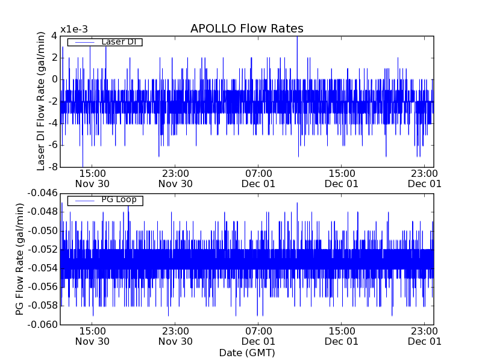Click the 0 tick label on Laser DI plot

point(54,79)
